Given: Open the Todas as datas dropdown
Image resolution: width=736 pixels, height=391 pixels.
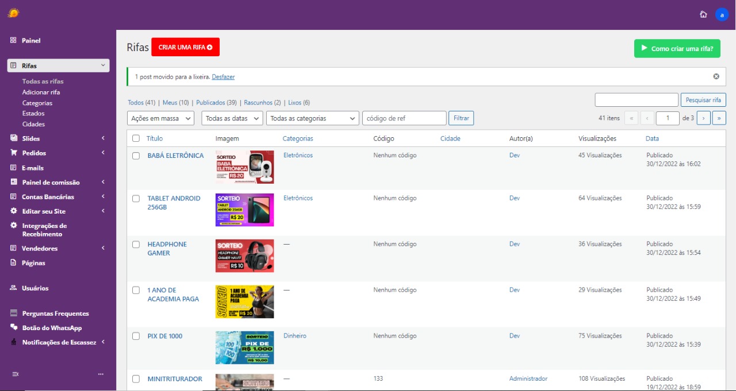Looking at the screenshot, I should [232, 118].
